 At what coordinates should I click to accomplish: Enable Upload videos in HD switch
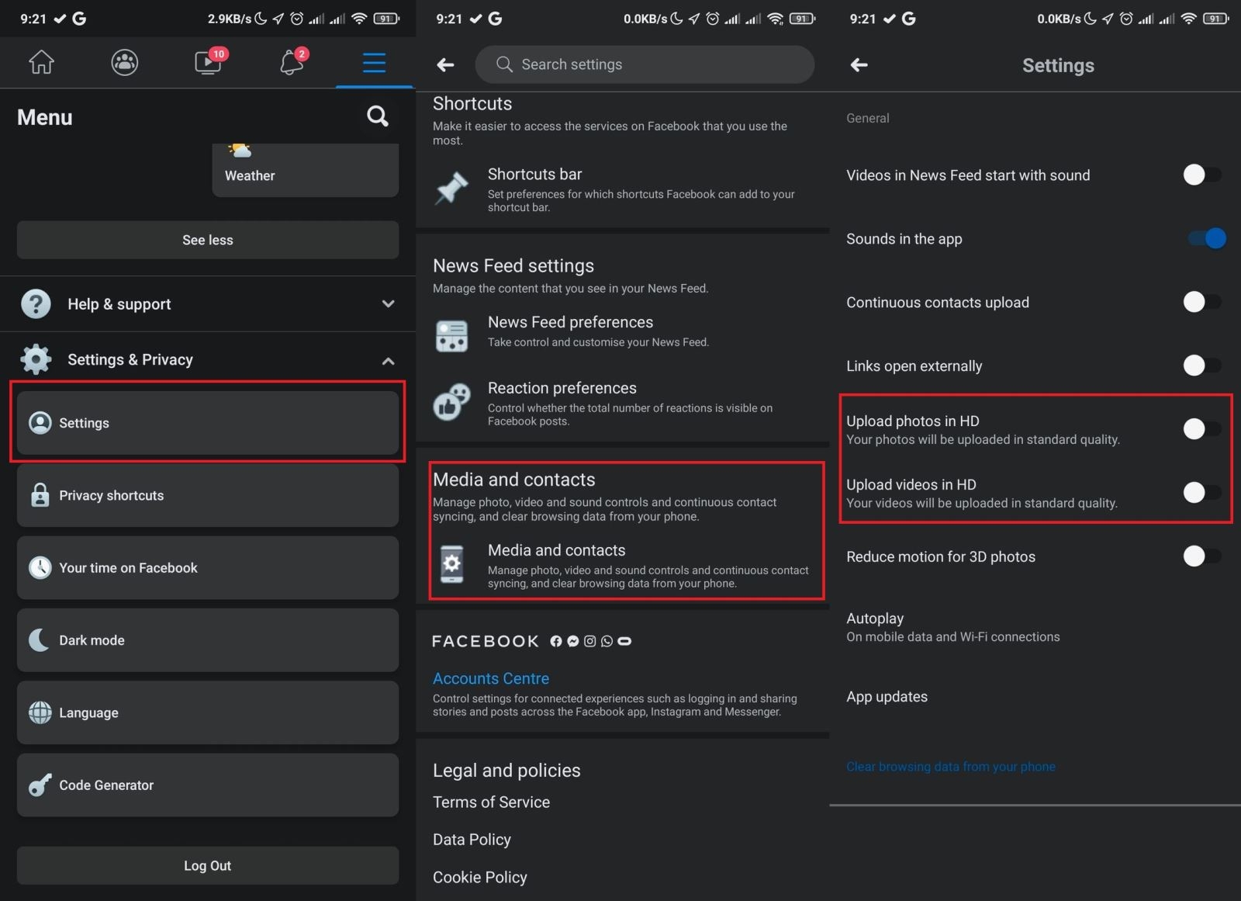[1201, 492]
